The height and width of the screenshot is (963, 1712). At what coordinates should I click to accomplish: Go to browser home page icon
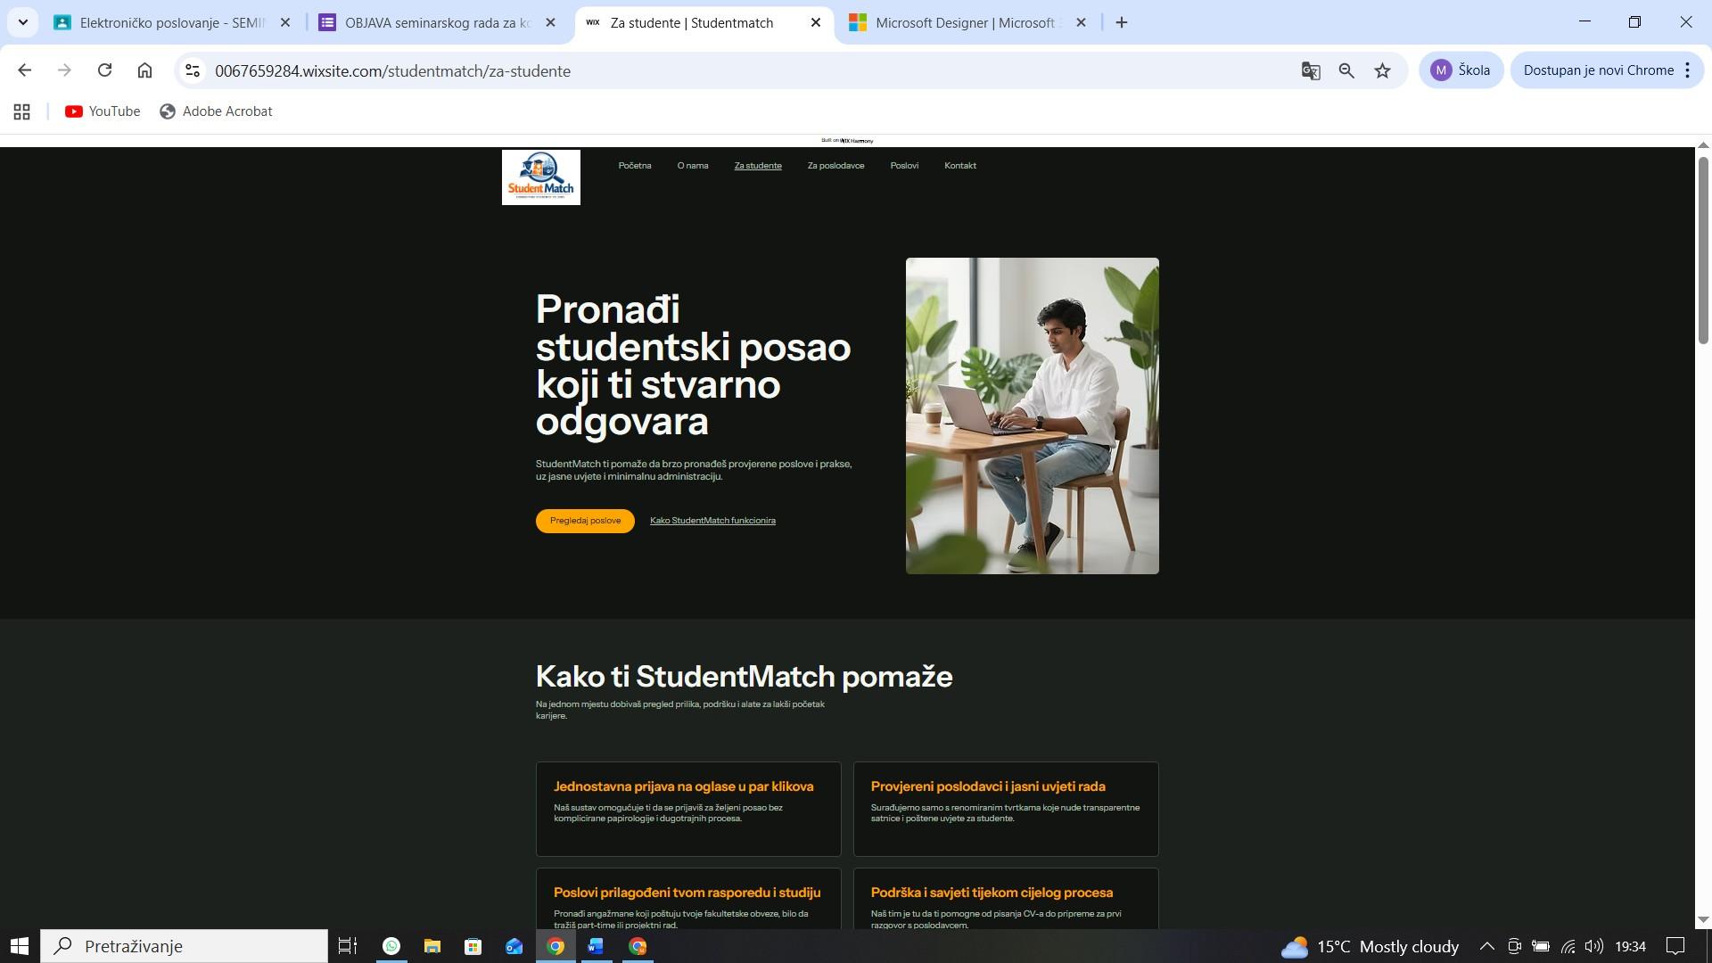pyautogui.click(x=144, y=70)
